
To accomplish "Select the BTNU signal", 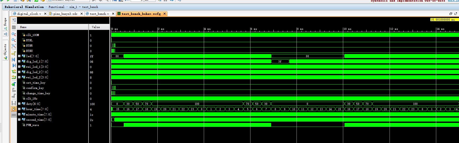I will pos(29,51).
